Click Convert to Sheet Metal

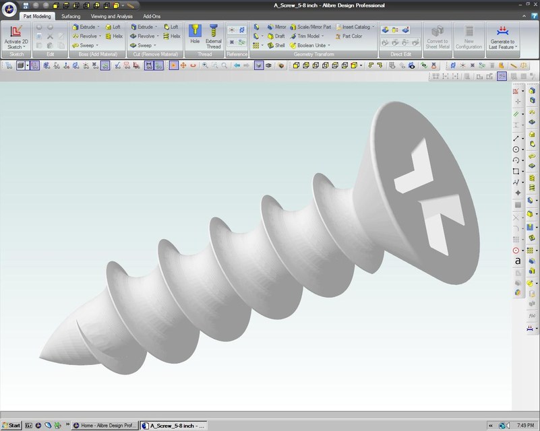[437, 38]
